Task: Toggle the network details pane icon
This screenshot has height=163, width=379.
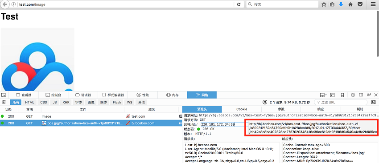Action: pyautogui.click(x=374, y=102)
